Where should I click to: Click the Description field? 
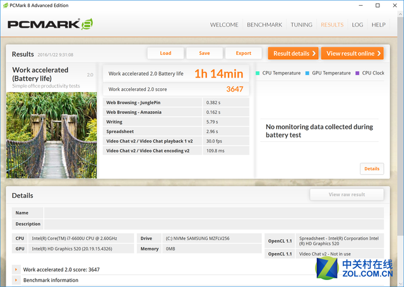click(x=214, y=224)
